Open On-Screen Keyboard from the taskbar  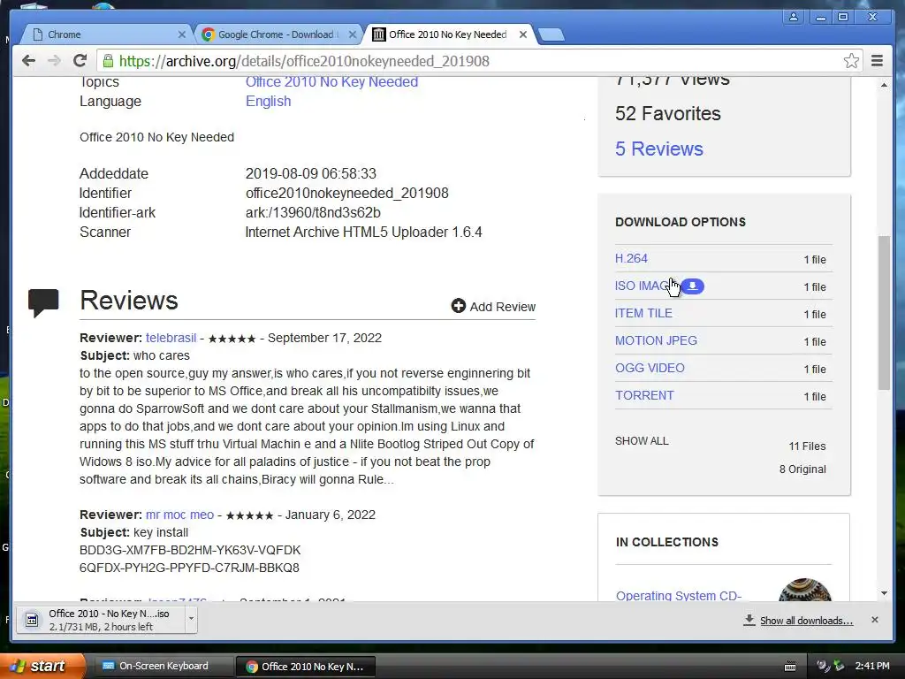pos(163,666)
